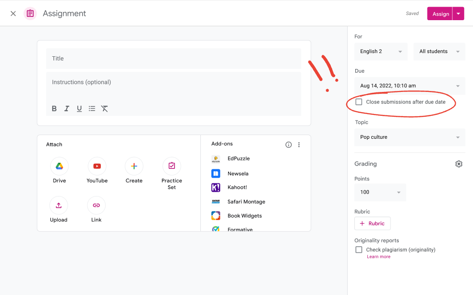The width and height of the screenshot is (473, 295).
Task: Attach a file from Google Drive
Action: (x=60, y=166)
